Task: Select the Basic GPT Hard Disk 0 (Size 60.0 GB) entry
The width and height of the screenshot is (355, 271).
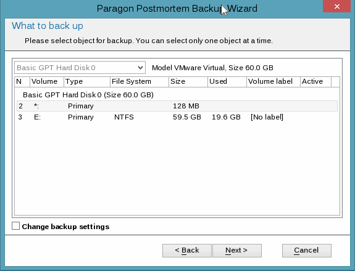Action: click(88, 95)
